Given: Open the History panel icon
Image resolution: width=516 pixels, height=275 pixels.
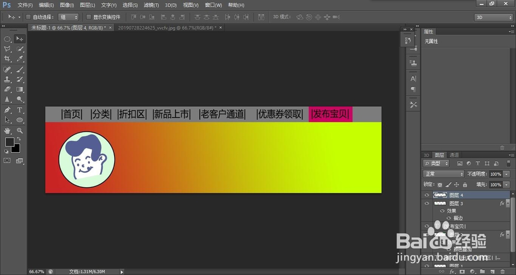Looking at the screenshot, I should [x=408, y=40].
